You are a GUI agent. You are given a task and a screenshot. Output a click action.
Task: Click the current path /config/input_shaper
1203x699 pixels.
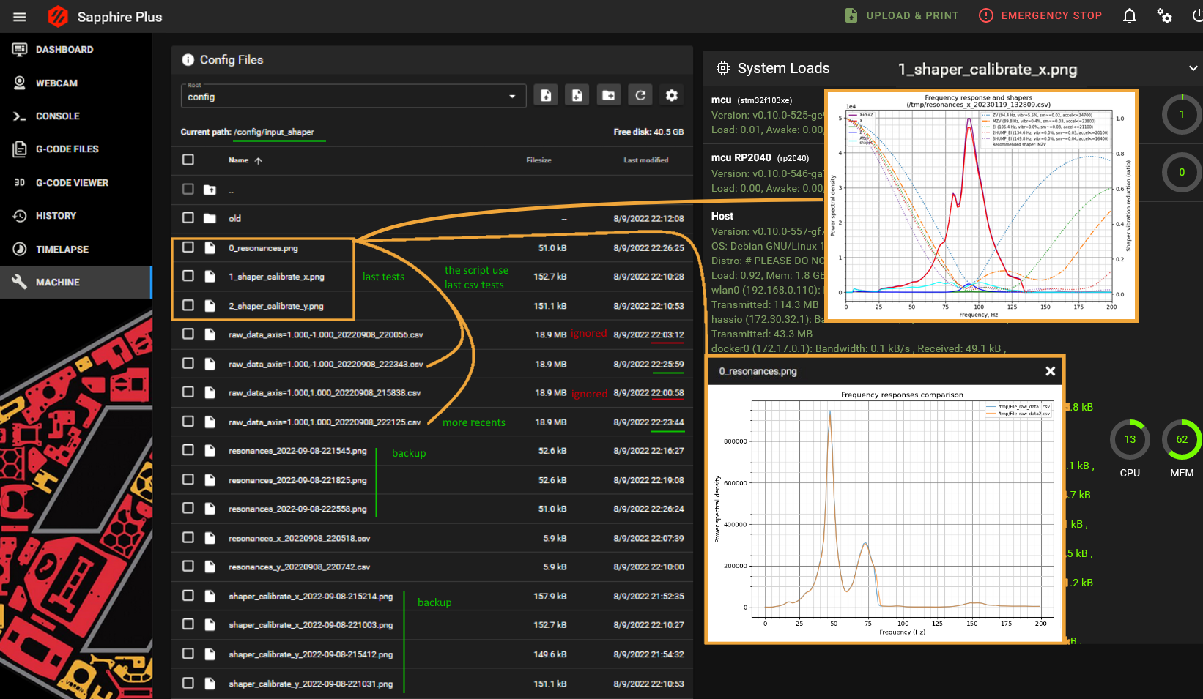coord(274,132)
